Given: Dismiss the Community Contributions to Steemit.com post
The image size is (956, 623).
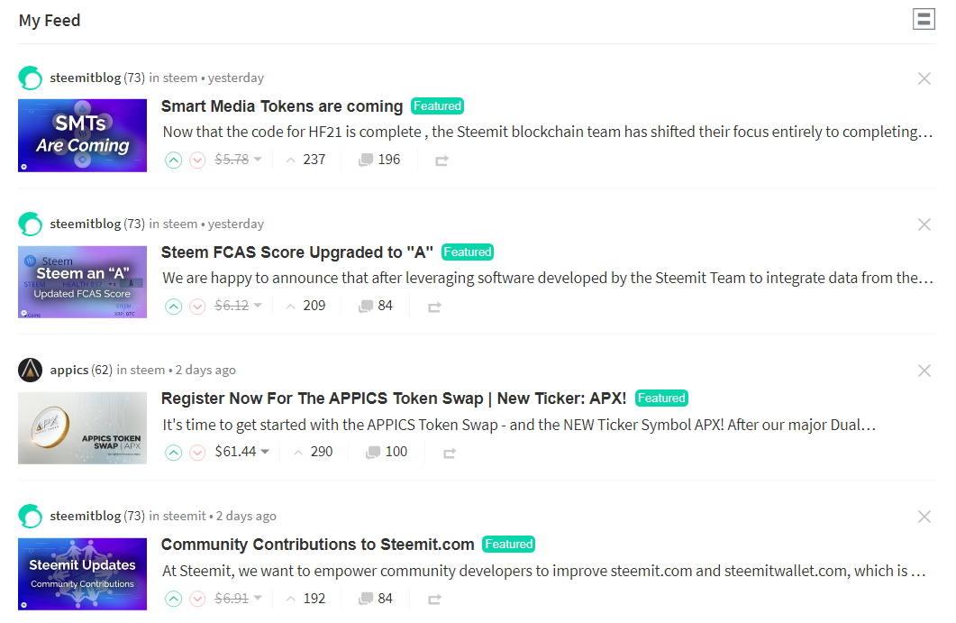Looking at the screenshot, I should [x=924, y=517].
